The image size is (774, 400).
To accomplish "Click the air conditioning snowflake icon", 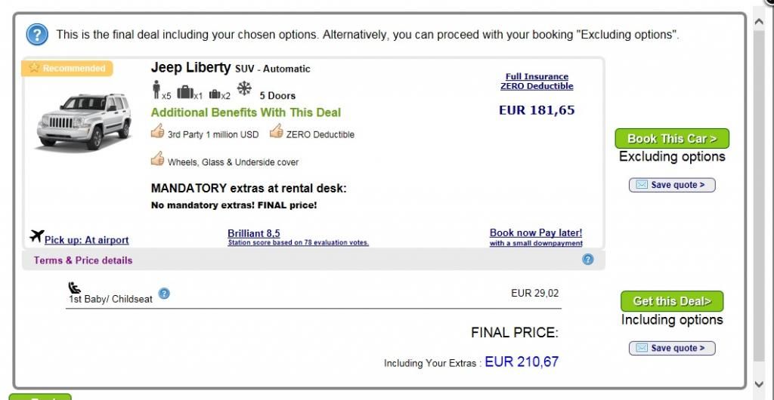I will point(244,88).
